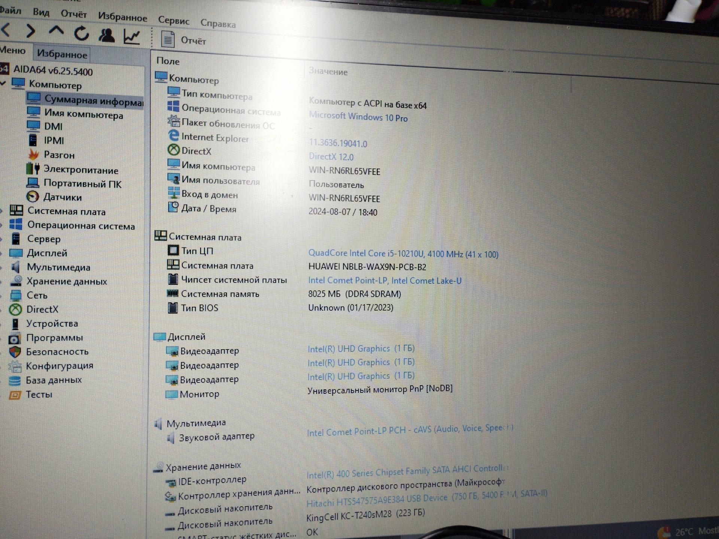Open the Файл menu

[x=10, y=10]
